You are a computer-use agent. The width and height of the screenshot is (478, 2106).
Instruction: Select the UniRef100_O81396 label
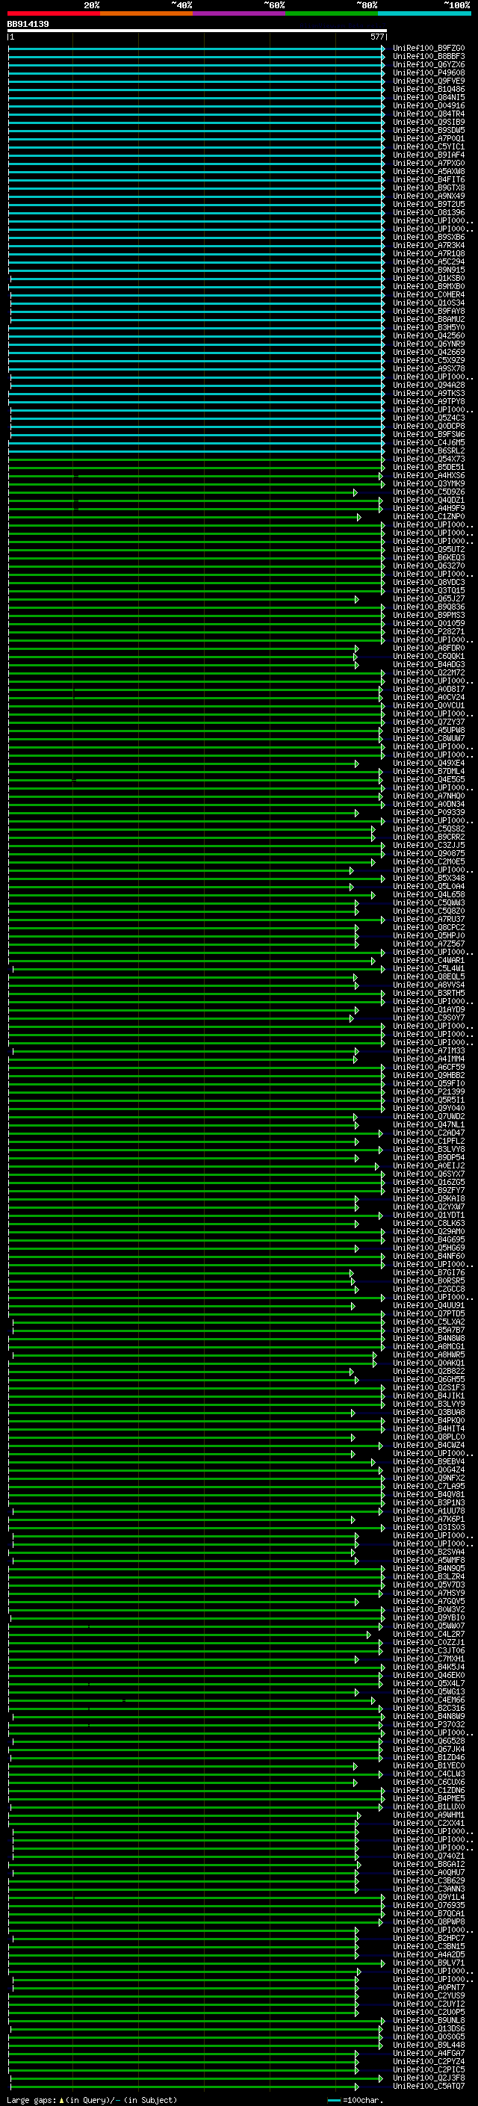(x=429, y=213)
